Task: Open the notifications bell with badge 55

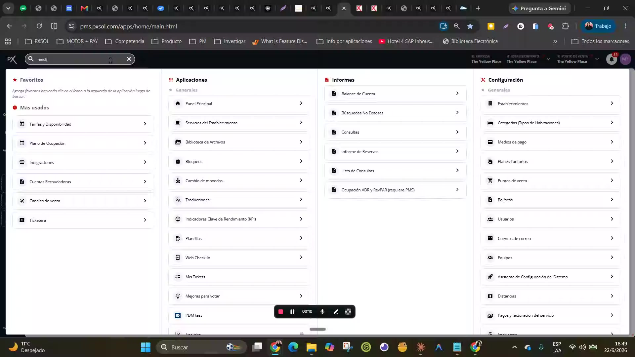Action: [612, 59]
